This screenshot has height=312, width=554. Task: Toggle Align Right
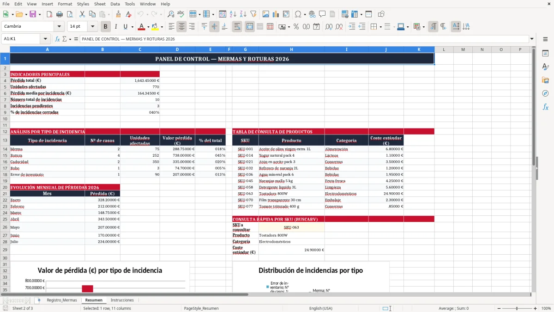point(192,27)
